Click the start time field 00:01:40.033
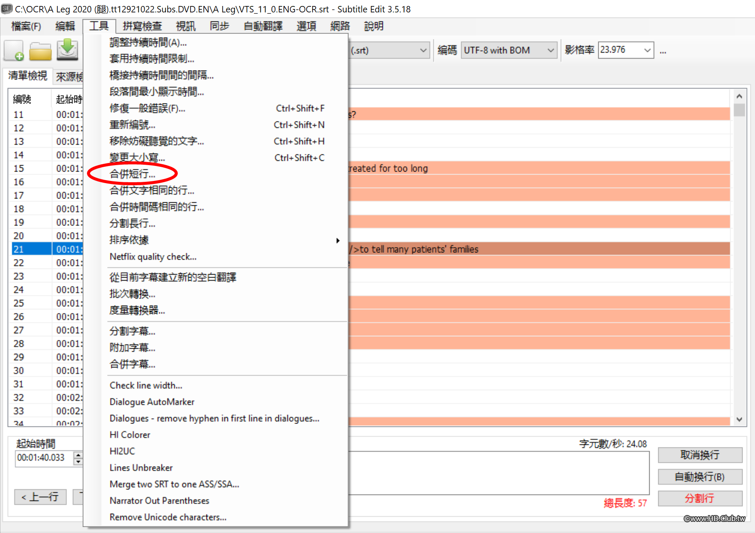This screenshot has width=755, height=533. pyautogui.click(x=44, y=458)
